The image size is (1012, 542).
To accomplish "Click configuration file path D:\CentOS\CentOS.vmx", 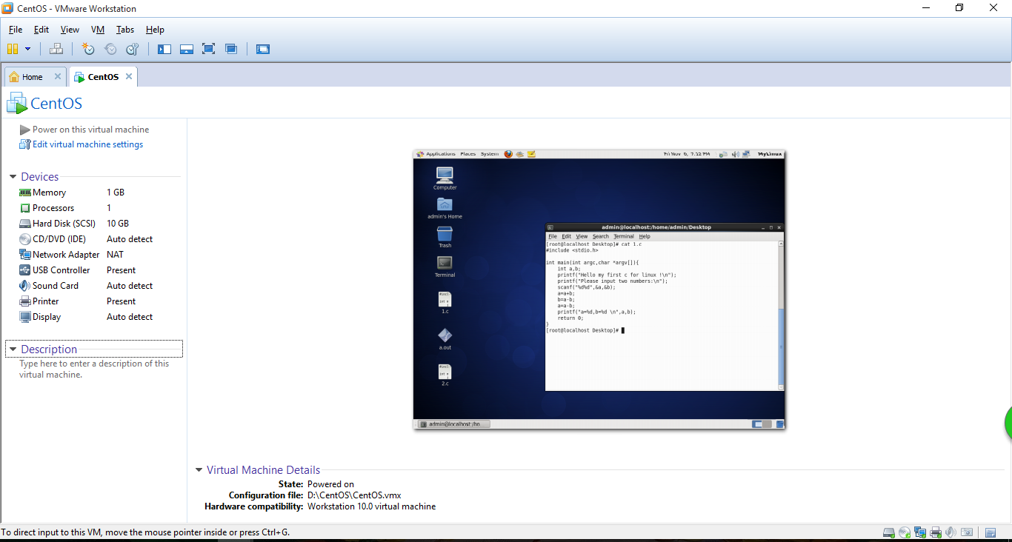I will click(x=354, y=495).
